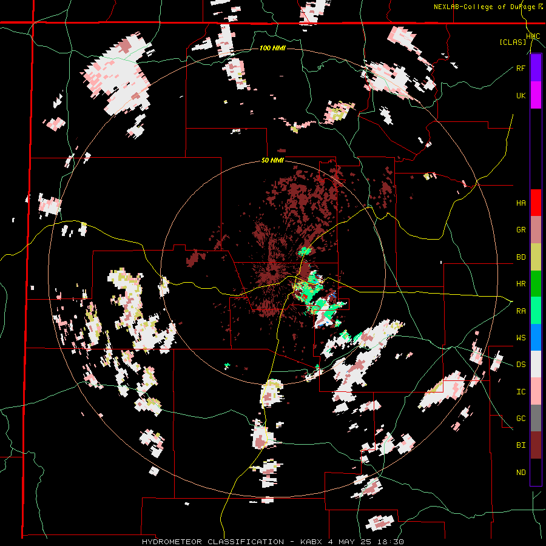Click the DS white legend swatch

(536, 365)
